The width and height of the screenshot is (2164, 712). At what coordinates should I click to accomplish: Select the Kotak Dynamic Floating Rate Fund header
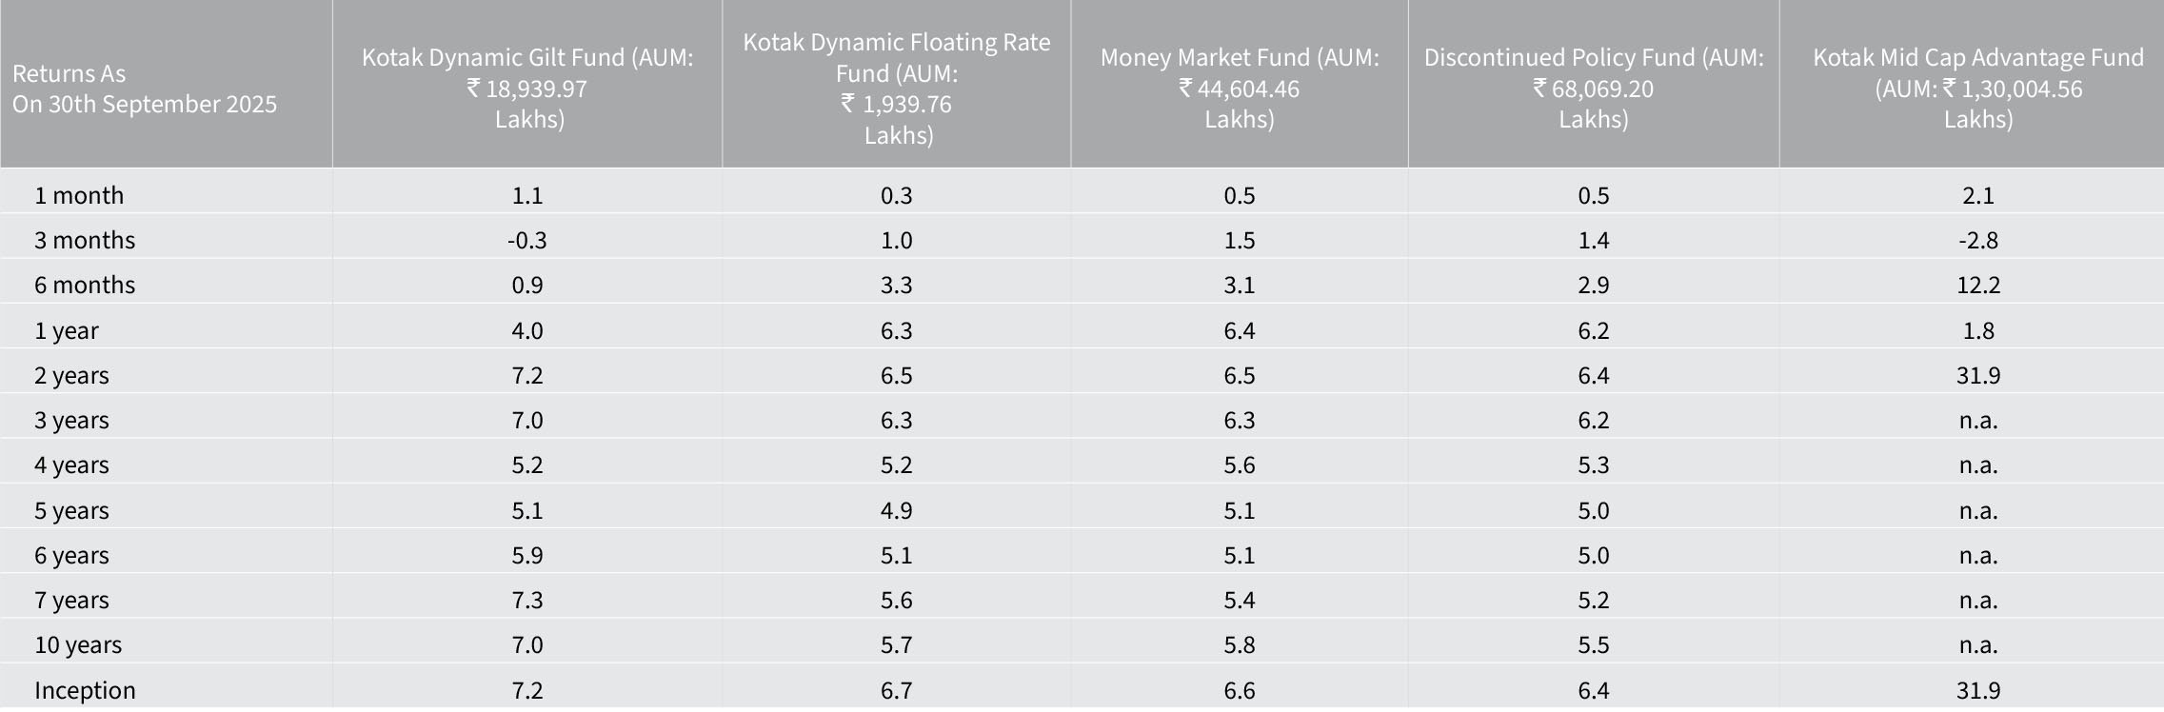tap(896, 88)
